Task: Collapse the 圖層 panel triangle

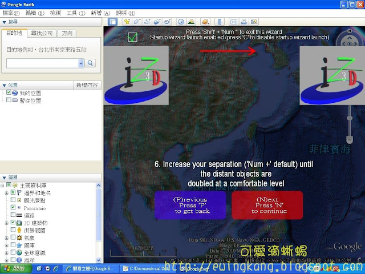Action: click(4, 178)
